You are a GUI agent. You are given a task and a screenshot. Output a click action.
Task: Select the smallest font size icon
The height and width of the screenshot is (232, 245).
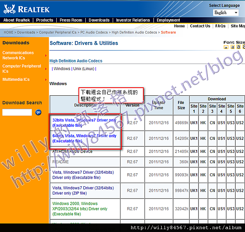[226, 47]
